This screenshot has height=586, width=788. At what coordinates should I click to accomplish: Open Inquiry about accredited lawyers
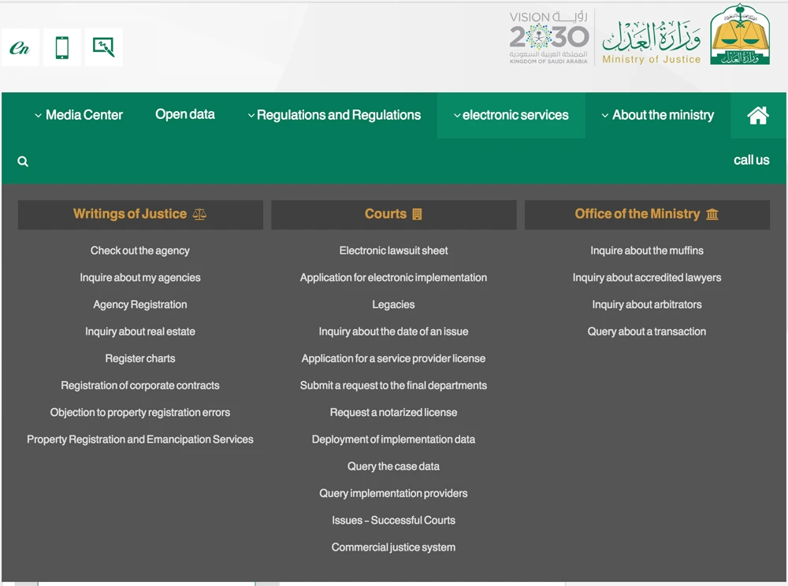647,278
